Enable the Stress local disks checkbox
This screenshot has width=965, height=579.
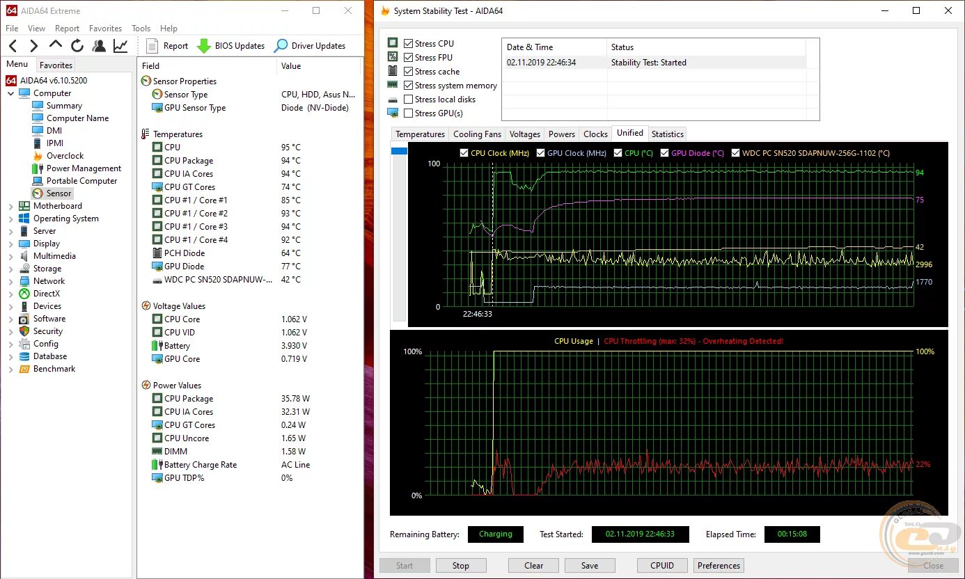[408, 100]
